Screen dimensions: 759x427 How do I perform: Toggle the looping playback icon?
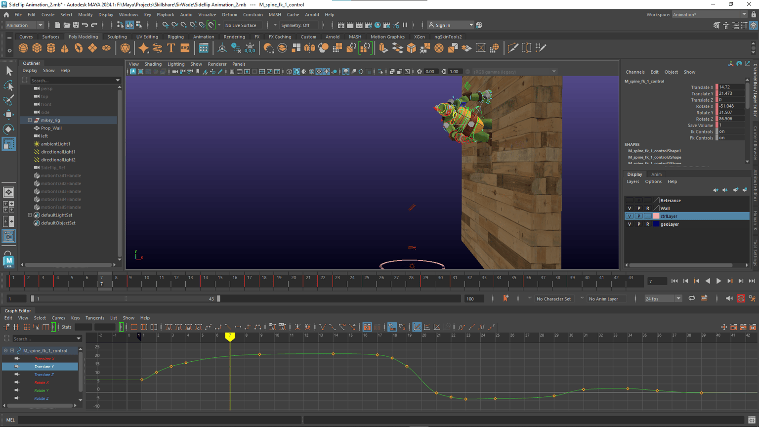[692, 299]
